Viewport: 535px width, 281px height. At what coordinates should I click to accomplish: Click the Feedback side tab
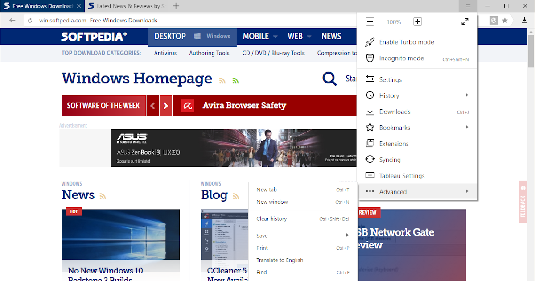pos(523,202)
